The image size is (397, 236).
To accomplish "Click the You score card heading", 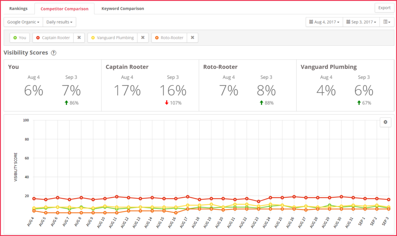I will pyautogui.click(x=14, y=67).
